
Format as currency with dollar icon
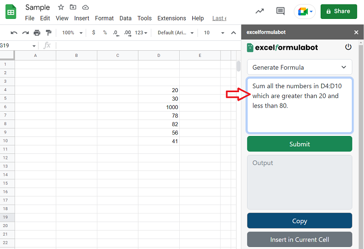94,32
